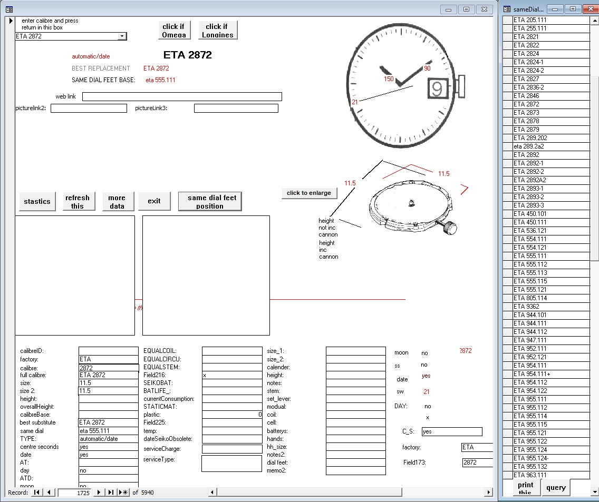Click the record number field showing 1725
This screenshot has width=599, height=502.
pos(74,493)
